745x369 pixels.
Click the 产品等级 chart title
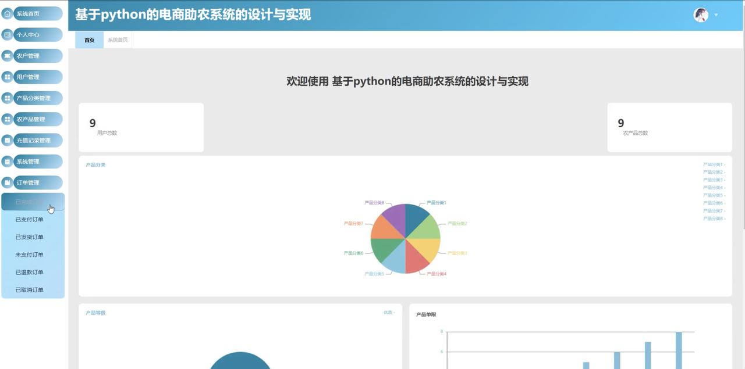tap(95, 313)
